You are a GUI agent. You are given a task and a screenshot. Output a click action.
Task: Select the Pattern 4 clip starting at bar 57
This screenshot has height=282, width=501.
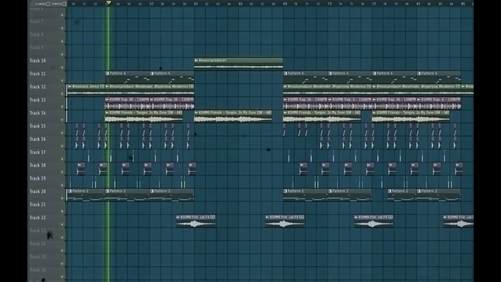(172, 77)
